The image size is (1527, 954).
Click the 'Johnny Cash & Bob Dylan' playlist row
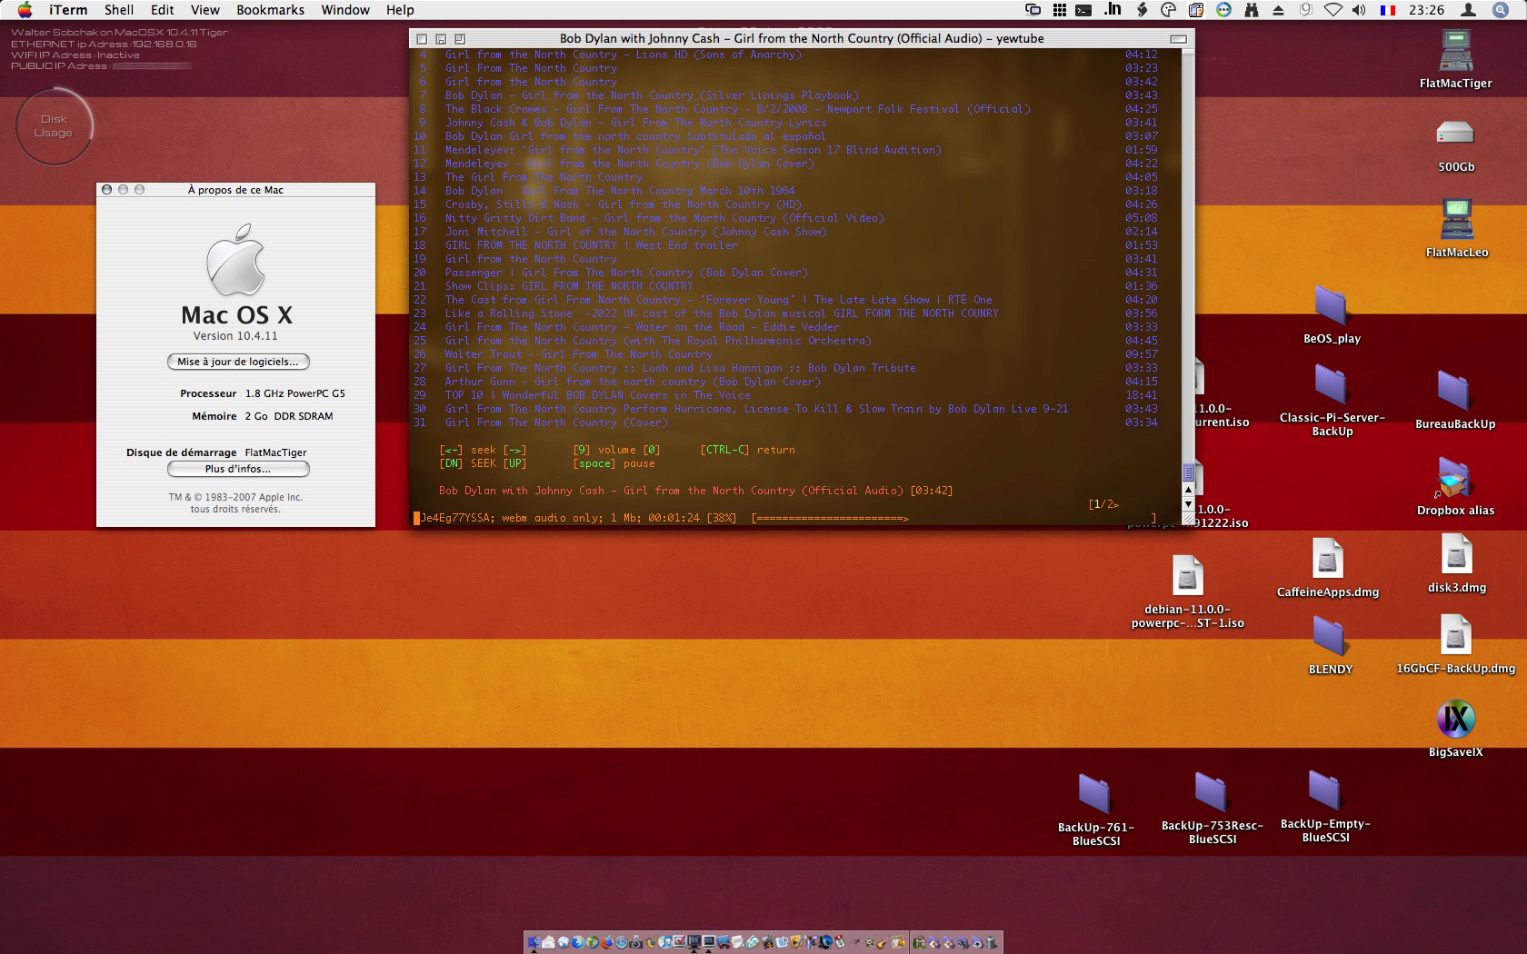tap(787, 123)
